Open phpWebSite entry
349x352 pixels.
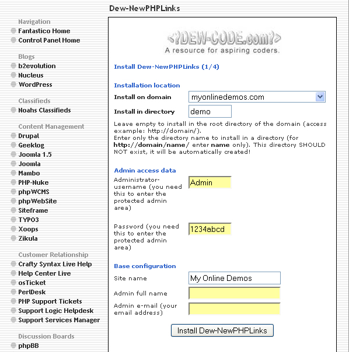click(37, 201)
